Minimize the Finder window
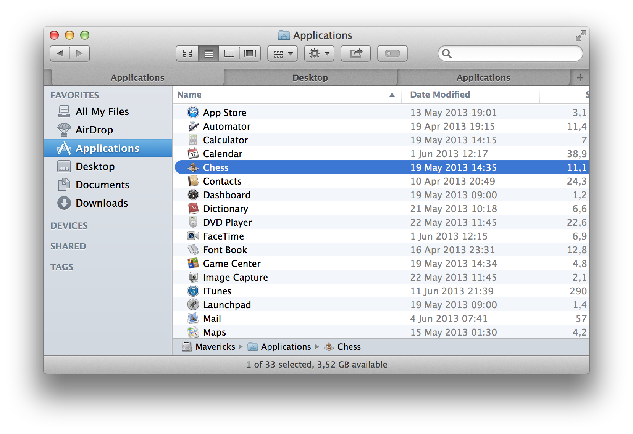Screen dimensions: 633x434 pyautogui.click(x=69, y=35)
